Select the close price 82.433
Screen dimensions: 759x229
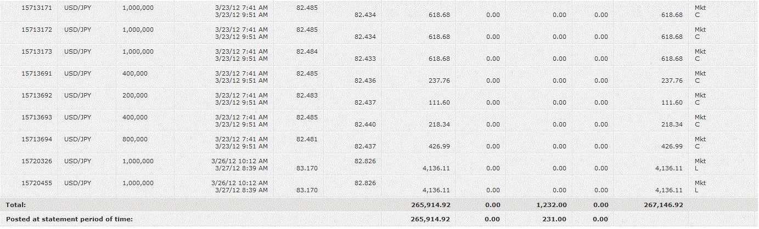365,59
